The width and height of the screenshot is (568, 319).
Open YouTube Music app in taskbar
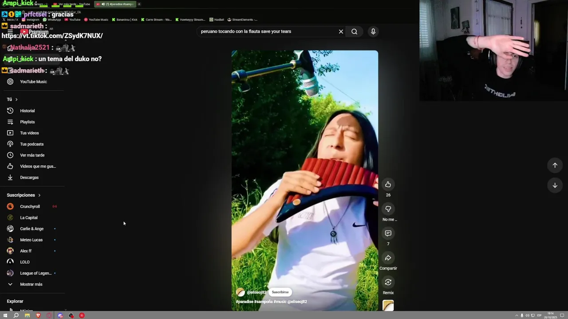tap(82, 315)
